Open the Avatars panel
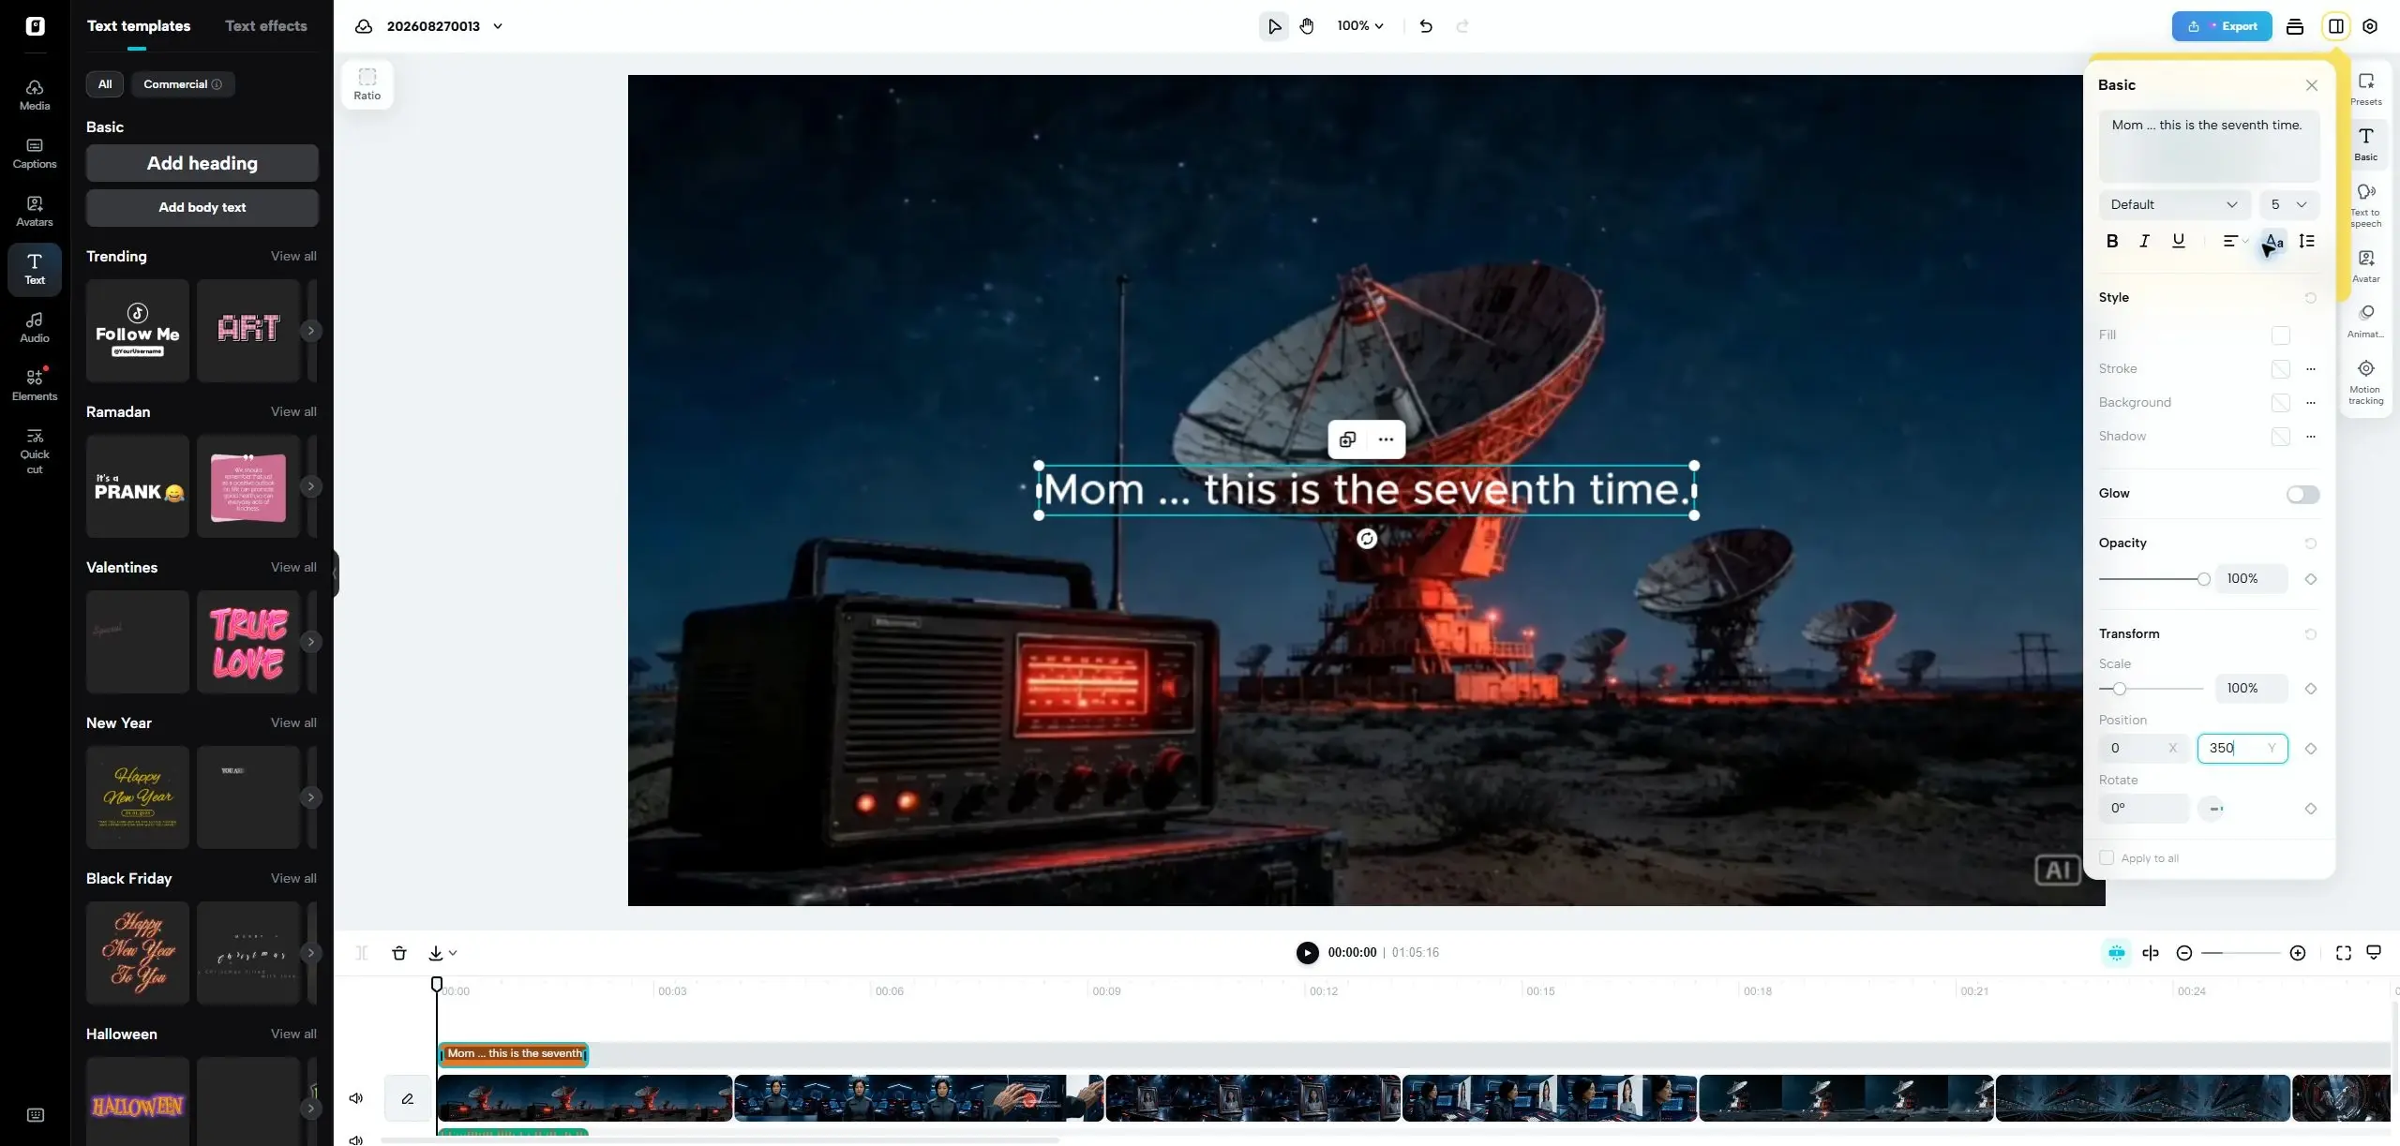Screen dimensions: 2400x1146 tap(35, 211)
